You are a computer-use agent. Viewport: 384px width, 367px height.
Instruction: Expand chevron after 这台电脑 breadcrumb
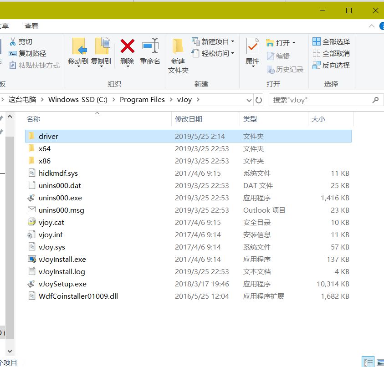(x=42, y=100)
